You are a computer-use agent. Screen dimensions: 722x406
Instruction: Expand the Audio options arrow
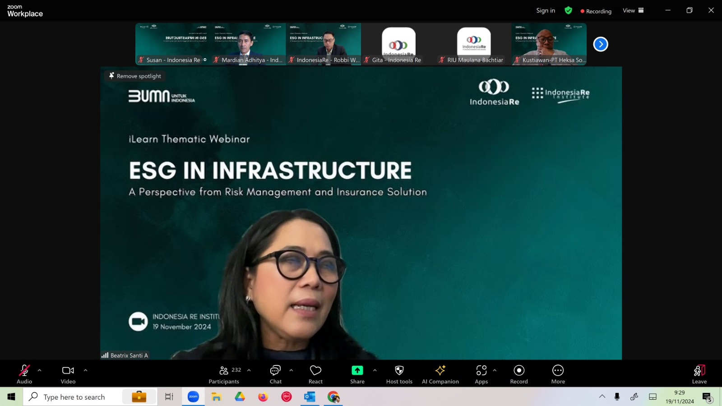pyautogui.click(x=39, y=370)
